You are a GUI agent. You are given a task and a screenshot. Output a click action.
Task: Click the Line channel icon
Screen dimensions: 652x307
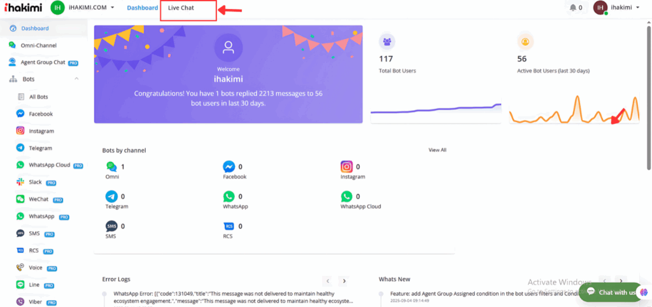click(21, 285)
